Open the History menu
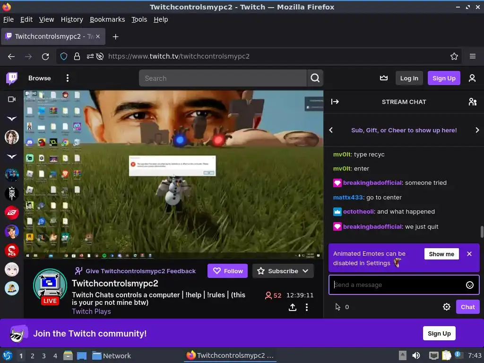This screenshot has width=484, height=363. [x=72, y=19]
